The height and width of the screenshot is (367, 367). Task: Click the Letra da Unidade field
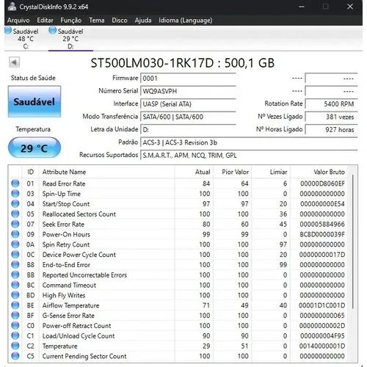pos(188,129)
